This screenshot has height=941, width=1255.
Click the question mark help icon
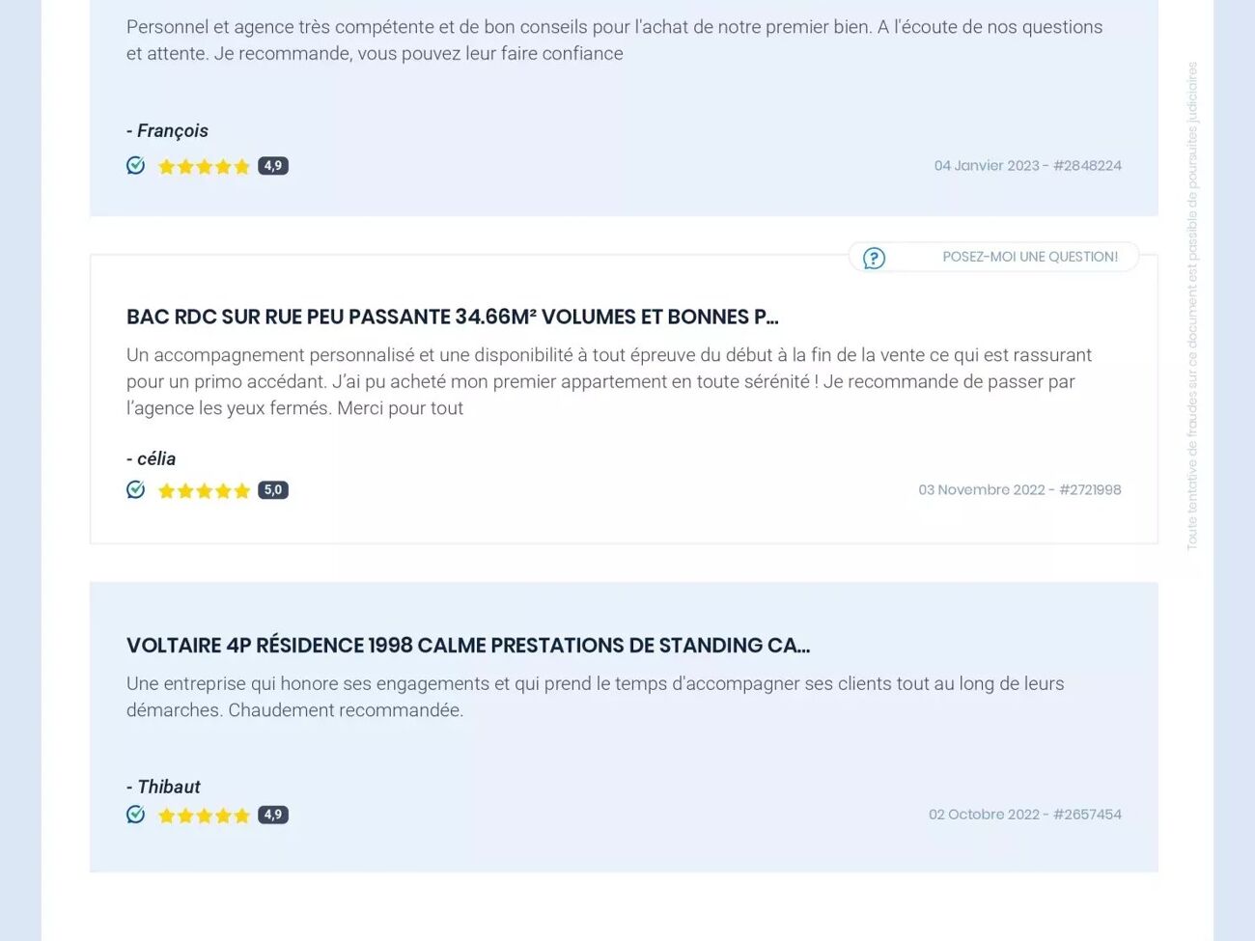point(874,258)
